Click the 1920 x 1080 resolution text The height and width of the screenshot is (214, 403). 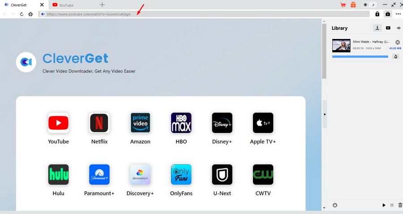(373, 48)
